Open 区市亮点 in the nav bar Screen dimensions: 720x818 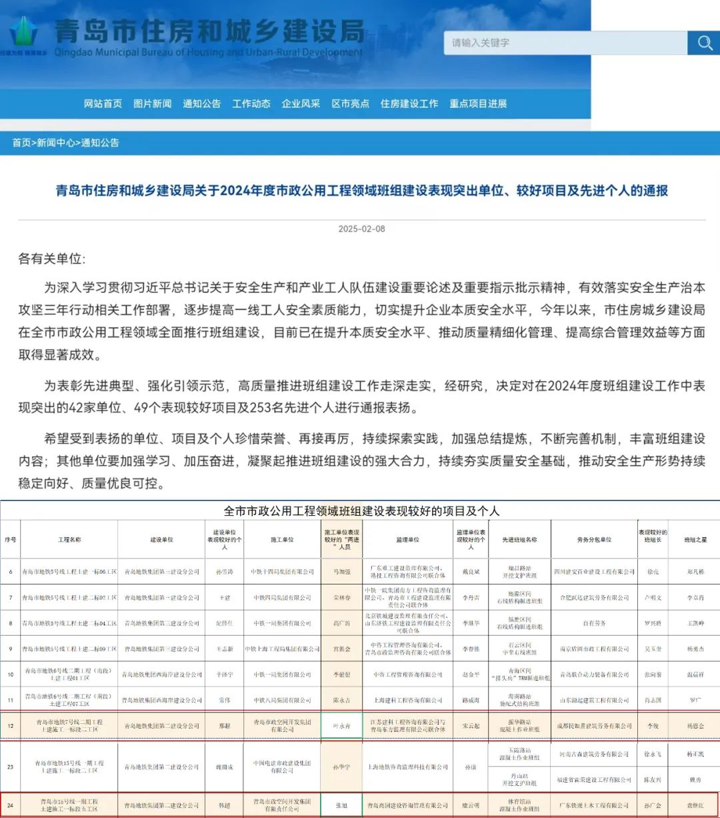pos(350,103)
